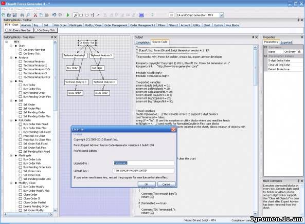Viewport: 305px width, 224px height.
Task: Click Cancel in the License dialog
Action: pos(166,185)
